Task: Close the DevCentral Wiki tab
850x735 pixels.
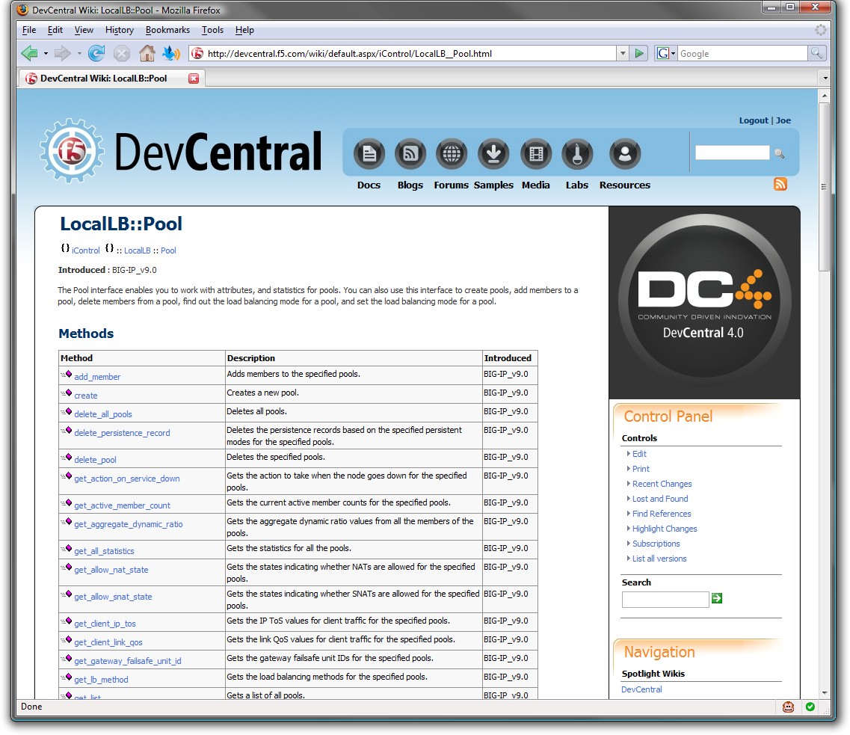Action: 194,79
